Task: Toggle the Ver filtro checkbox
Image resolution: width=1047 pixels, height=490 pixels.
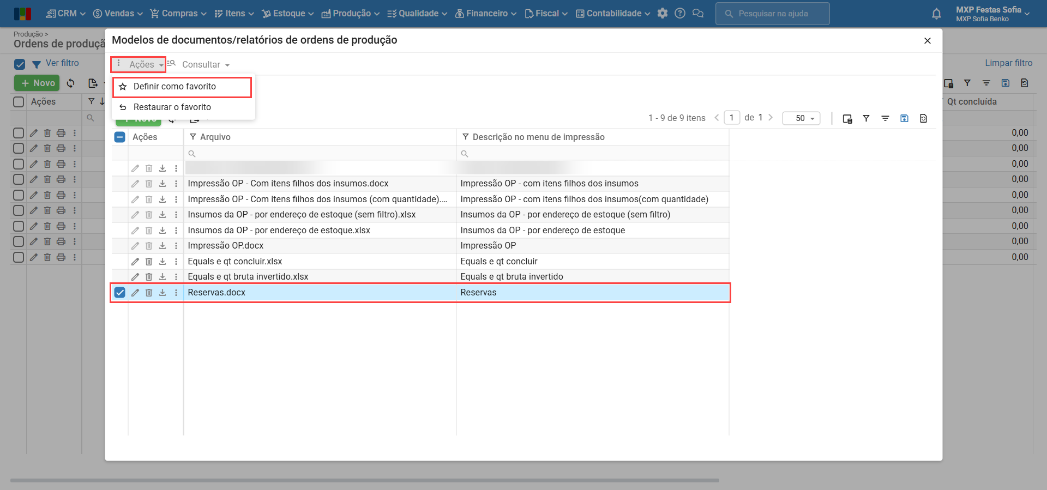Action: [20, 64]
